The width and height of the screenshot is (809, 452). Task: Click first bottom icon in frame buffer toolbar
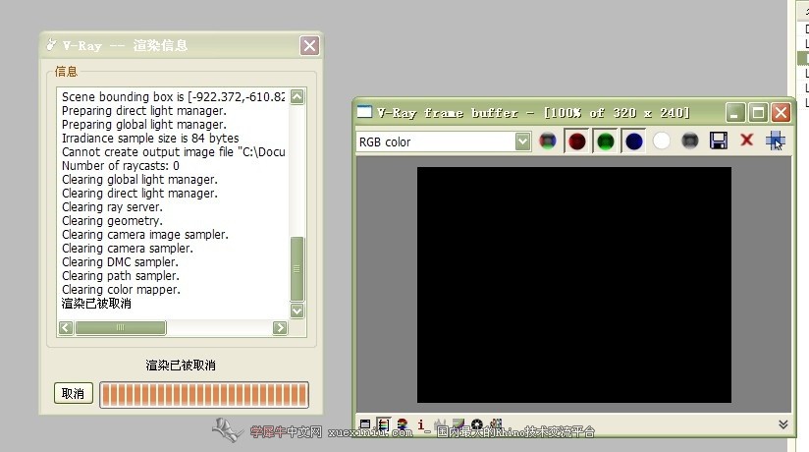point(365,424)
